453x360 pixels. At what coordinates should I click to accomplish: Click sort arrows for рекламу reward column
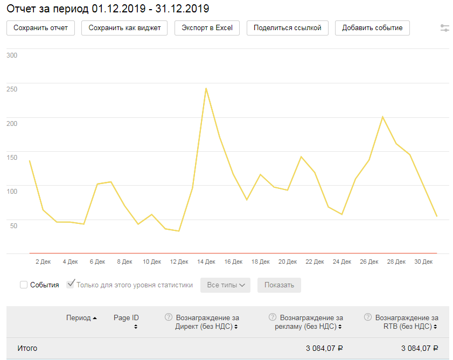pos(340,327)
